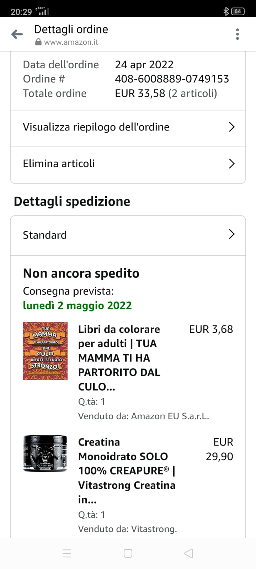The image size is (256, 569).
Task: Open the Creatina Monoidrato product link
Action: coord(127,470)
